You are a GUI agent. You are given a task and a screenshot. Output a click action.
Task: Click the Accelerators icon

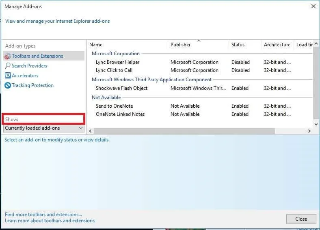pyautogui.click(x=8, y=76)
